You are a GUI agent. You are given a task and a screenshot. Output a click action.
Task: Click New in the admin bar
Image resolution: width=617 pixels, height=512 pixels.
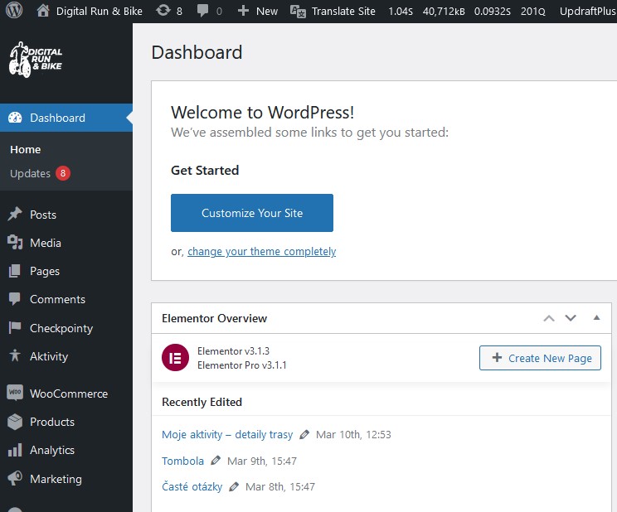pyautogui.click(x=267, y=11)
